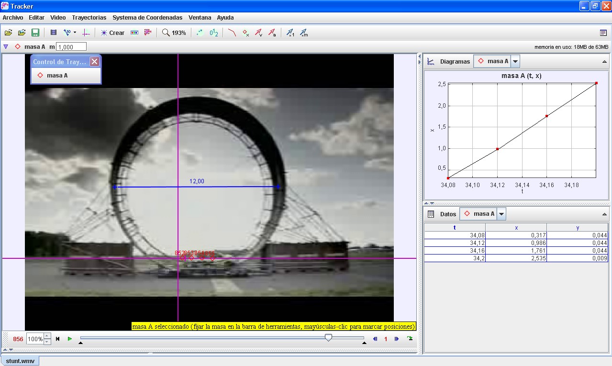
Task: Toggle the coordinate axes visibility icon
Action: point(86,33)
